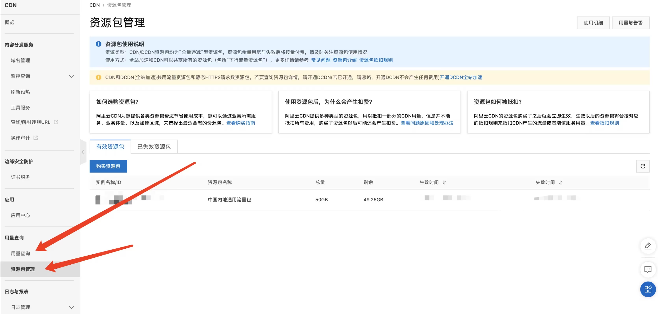Expand the 监控查询 submenu chevron
Viewport: 659px width, 314px height.
click(71, 76)
